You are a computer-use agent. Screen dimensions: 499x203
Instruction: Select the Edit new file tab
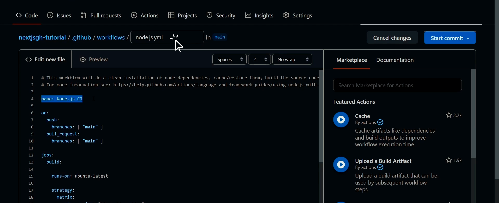[x=45, y=60]
